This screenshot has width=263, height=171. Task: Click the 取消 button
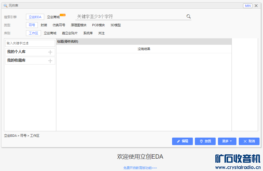click(x=249, y=141)
